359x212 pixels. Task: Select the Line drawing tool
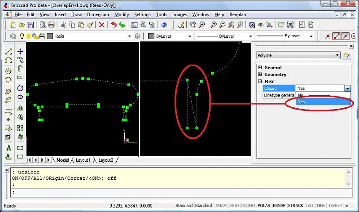click(x=9, y=52)
